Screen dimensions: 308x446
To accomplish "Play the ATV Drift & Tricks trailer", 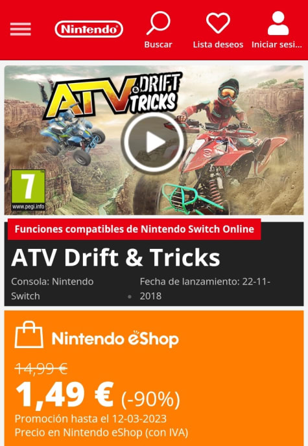I will 154,142.
